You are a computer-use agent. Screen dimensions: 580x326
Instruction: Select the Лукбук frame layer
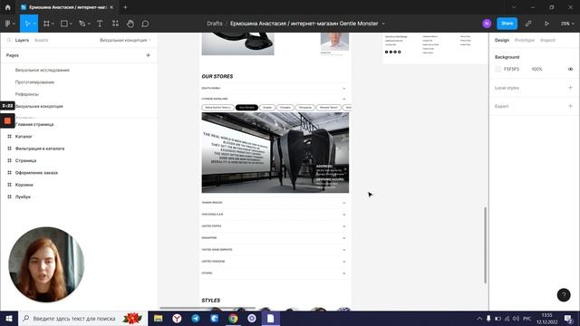click(23, 197)
